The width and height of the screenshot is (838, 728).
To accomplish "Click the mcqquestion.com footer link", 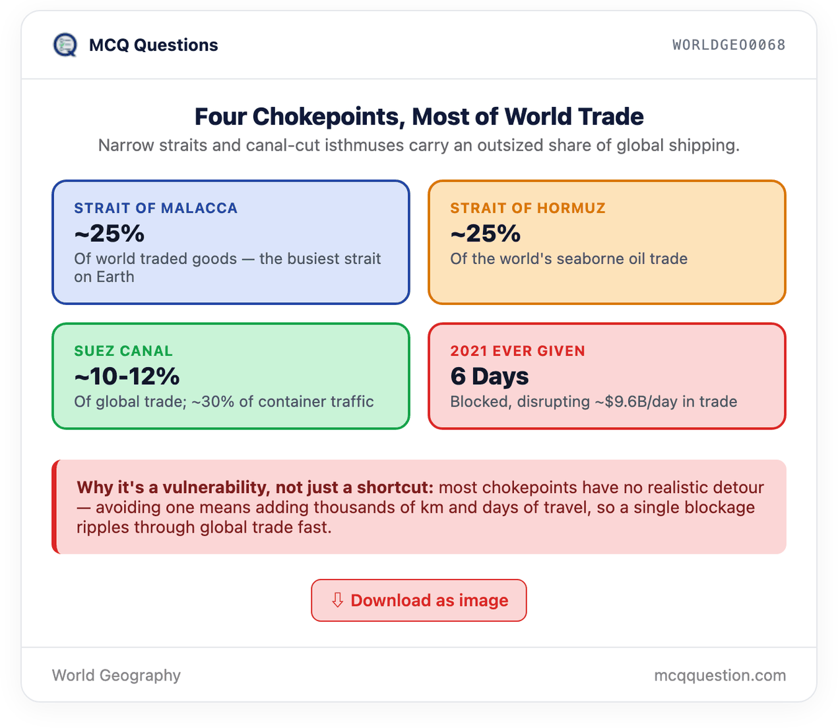I will pos(720,675).
